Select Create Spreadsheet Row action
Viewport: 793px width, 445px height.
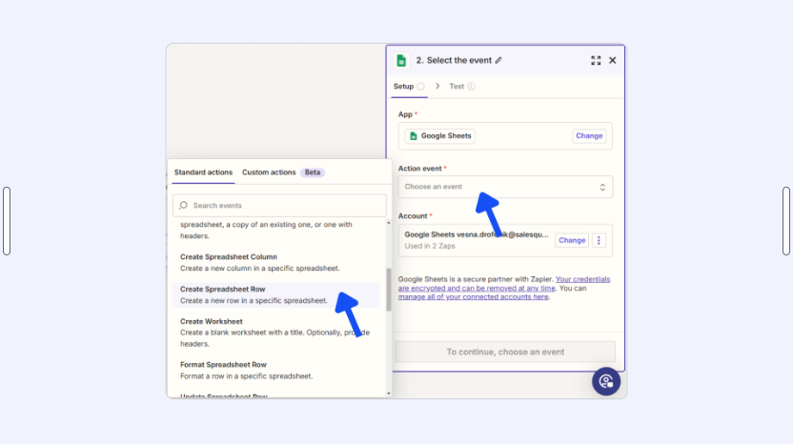pyautogui.click(x=276, y=294)
